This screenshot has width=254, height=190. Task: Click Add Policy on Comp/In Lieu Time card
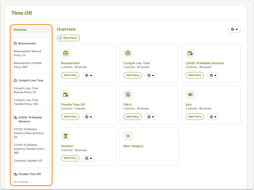pos(132,75)
